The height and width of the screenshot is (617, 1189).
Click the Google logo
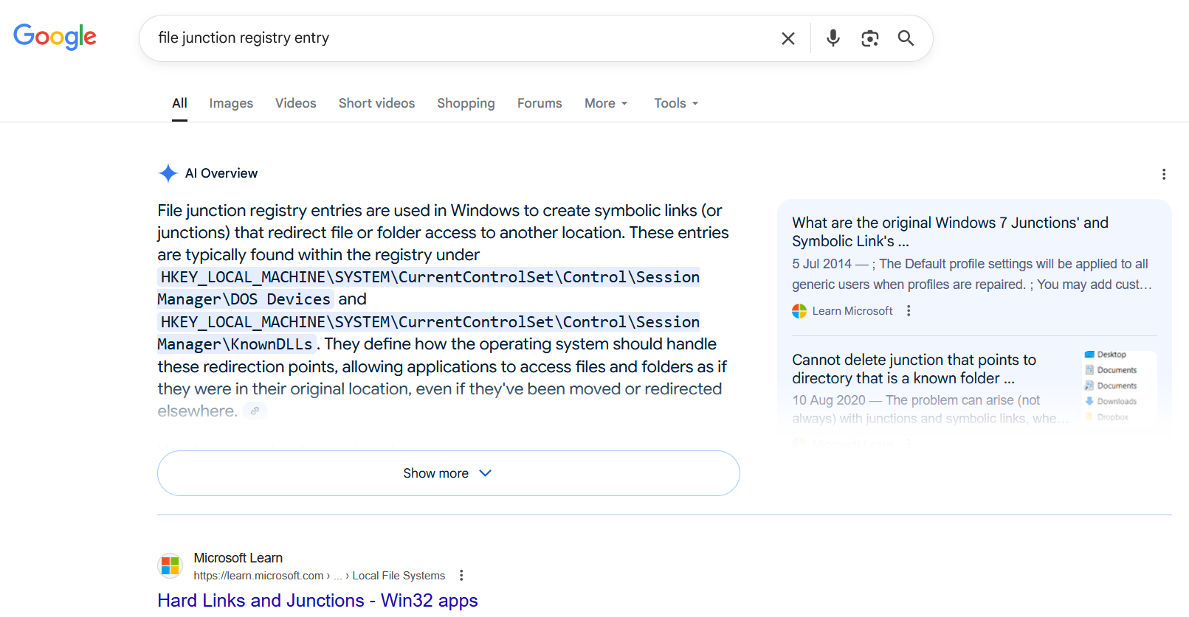click(x=55, y=36)
